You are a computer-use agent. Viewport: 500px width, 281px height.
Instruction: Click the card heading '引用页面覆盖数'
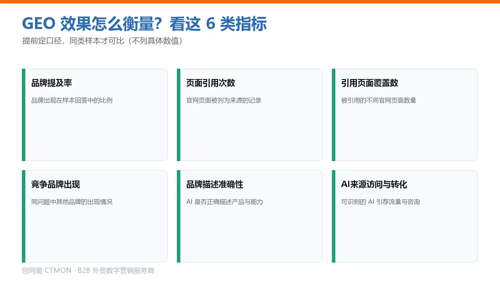[370, 83]
